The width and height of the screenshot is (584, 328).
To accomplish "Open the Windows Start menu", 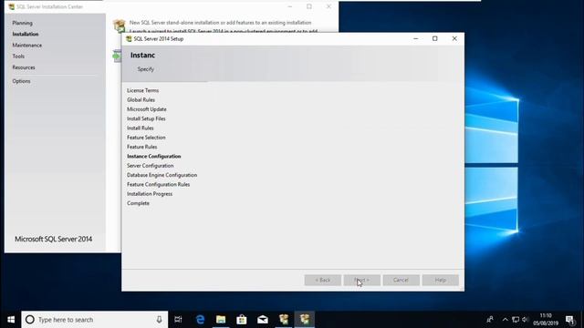I will tap(11, 320).
